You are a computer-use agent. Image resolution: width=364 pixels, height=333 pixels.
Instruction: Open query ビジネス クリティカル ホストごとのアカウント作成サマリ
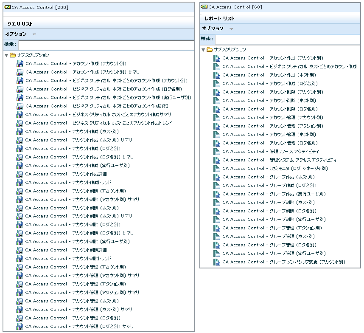[98, 115]
